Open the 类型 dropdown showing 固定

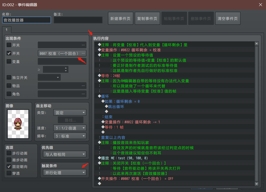point(70,112)
